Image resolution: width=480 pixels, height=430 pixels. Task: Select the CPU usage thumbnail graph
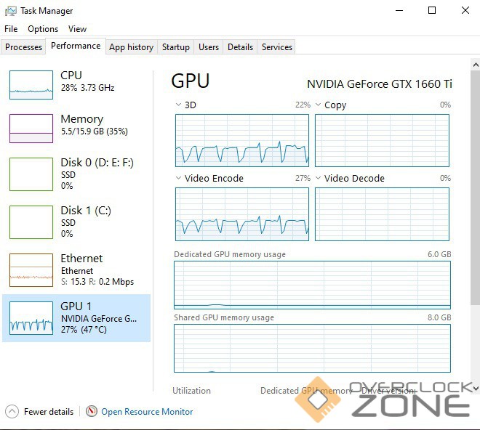pyautogui.click(x=31, y=84)
